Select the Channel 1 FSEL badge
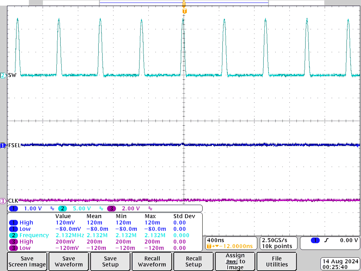The width and height of the screenshot is (361, 271). [x=3, y=145]
